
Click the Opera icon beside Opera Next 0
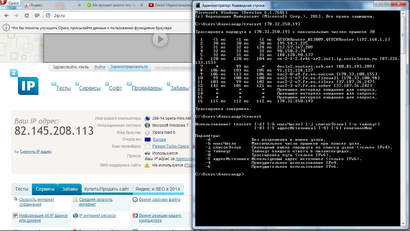pos(147,133)
